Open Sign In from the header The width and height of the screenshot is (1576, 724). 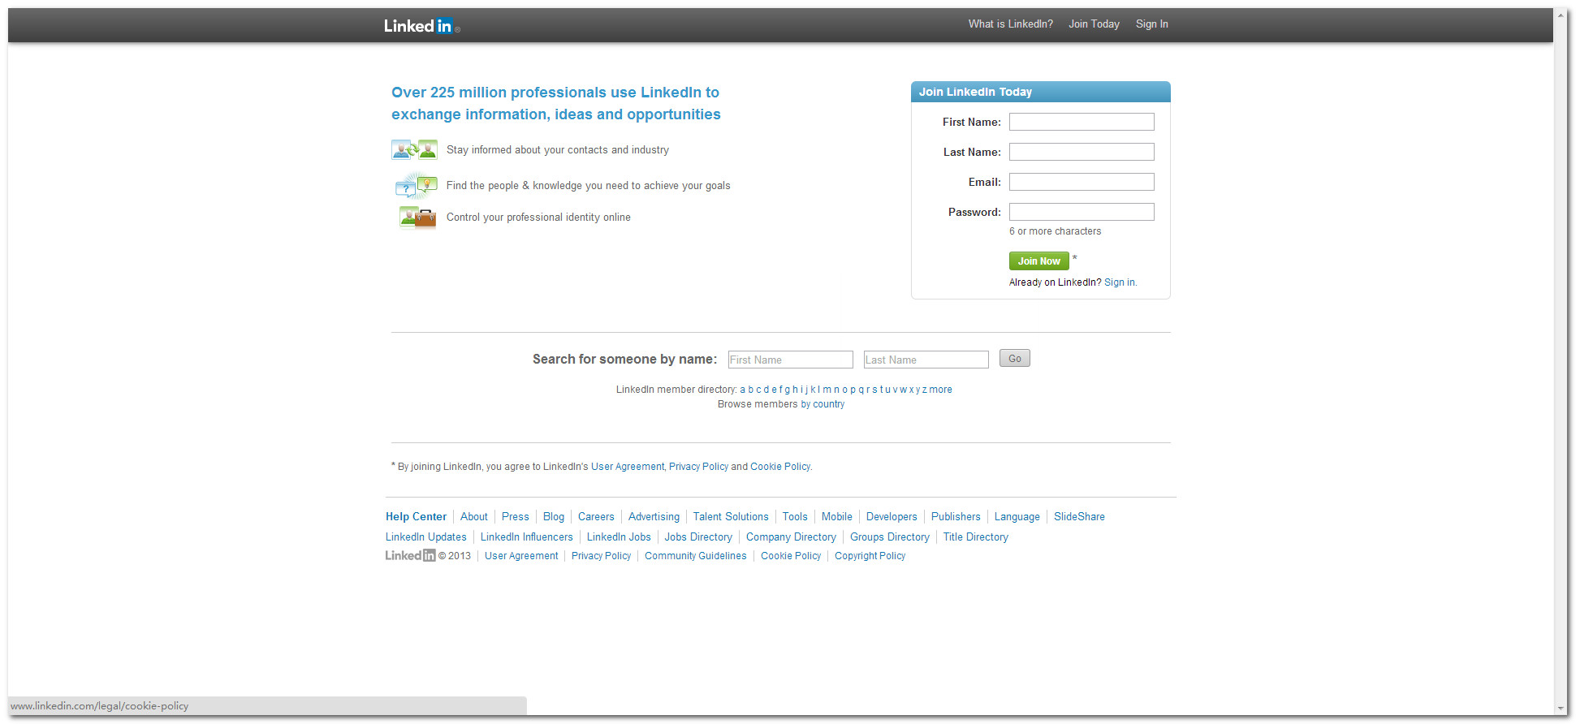click(1151, 24)
